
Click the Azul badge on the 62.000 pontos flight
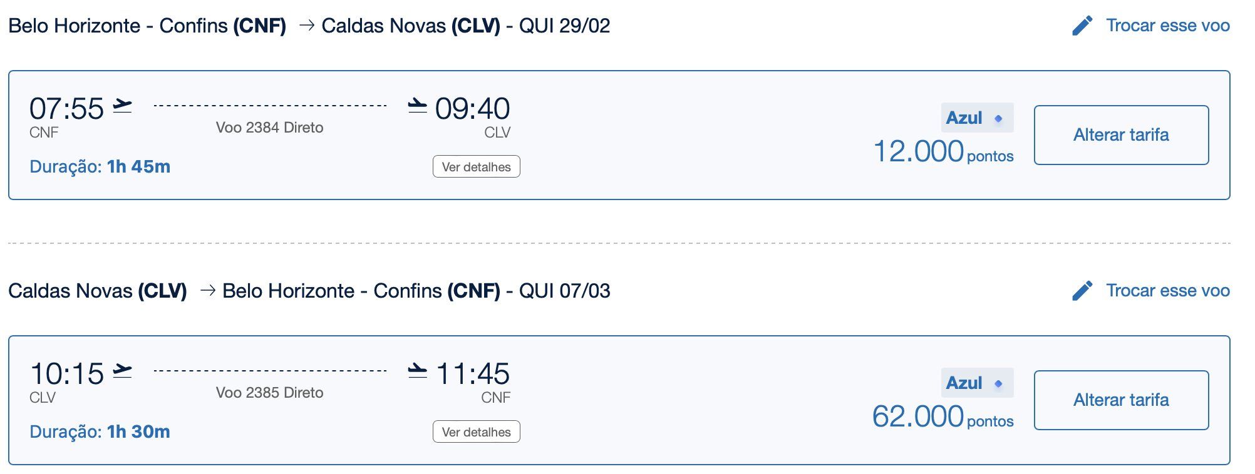(x=977, y=383)
